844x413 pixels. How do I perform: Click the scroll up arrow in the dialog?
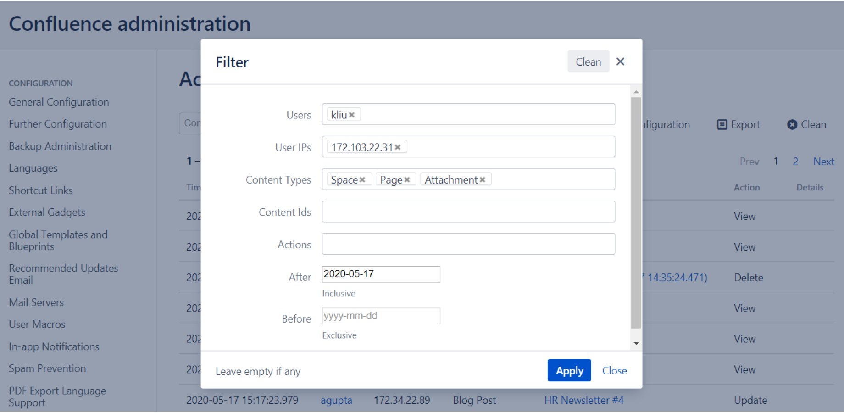[x=636, y=92]
